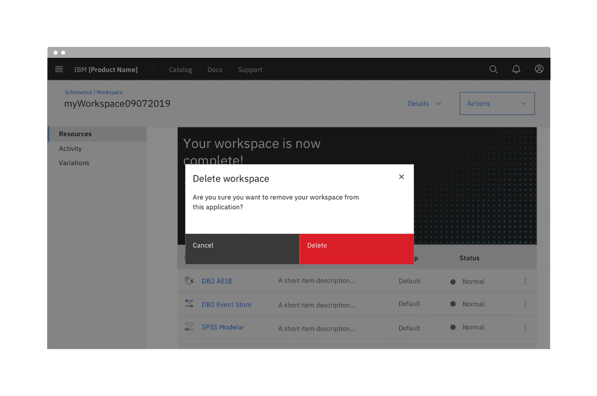
Task: Open the notifications bell
Action: 516,69
